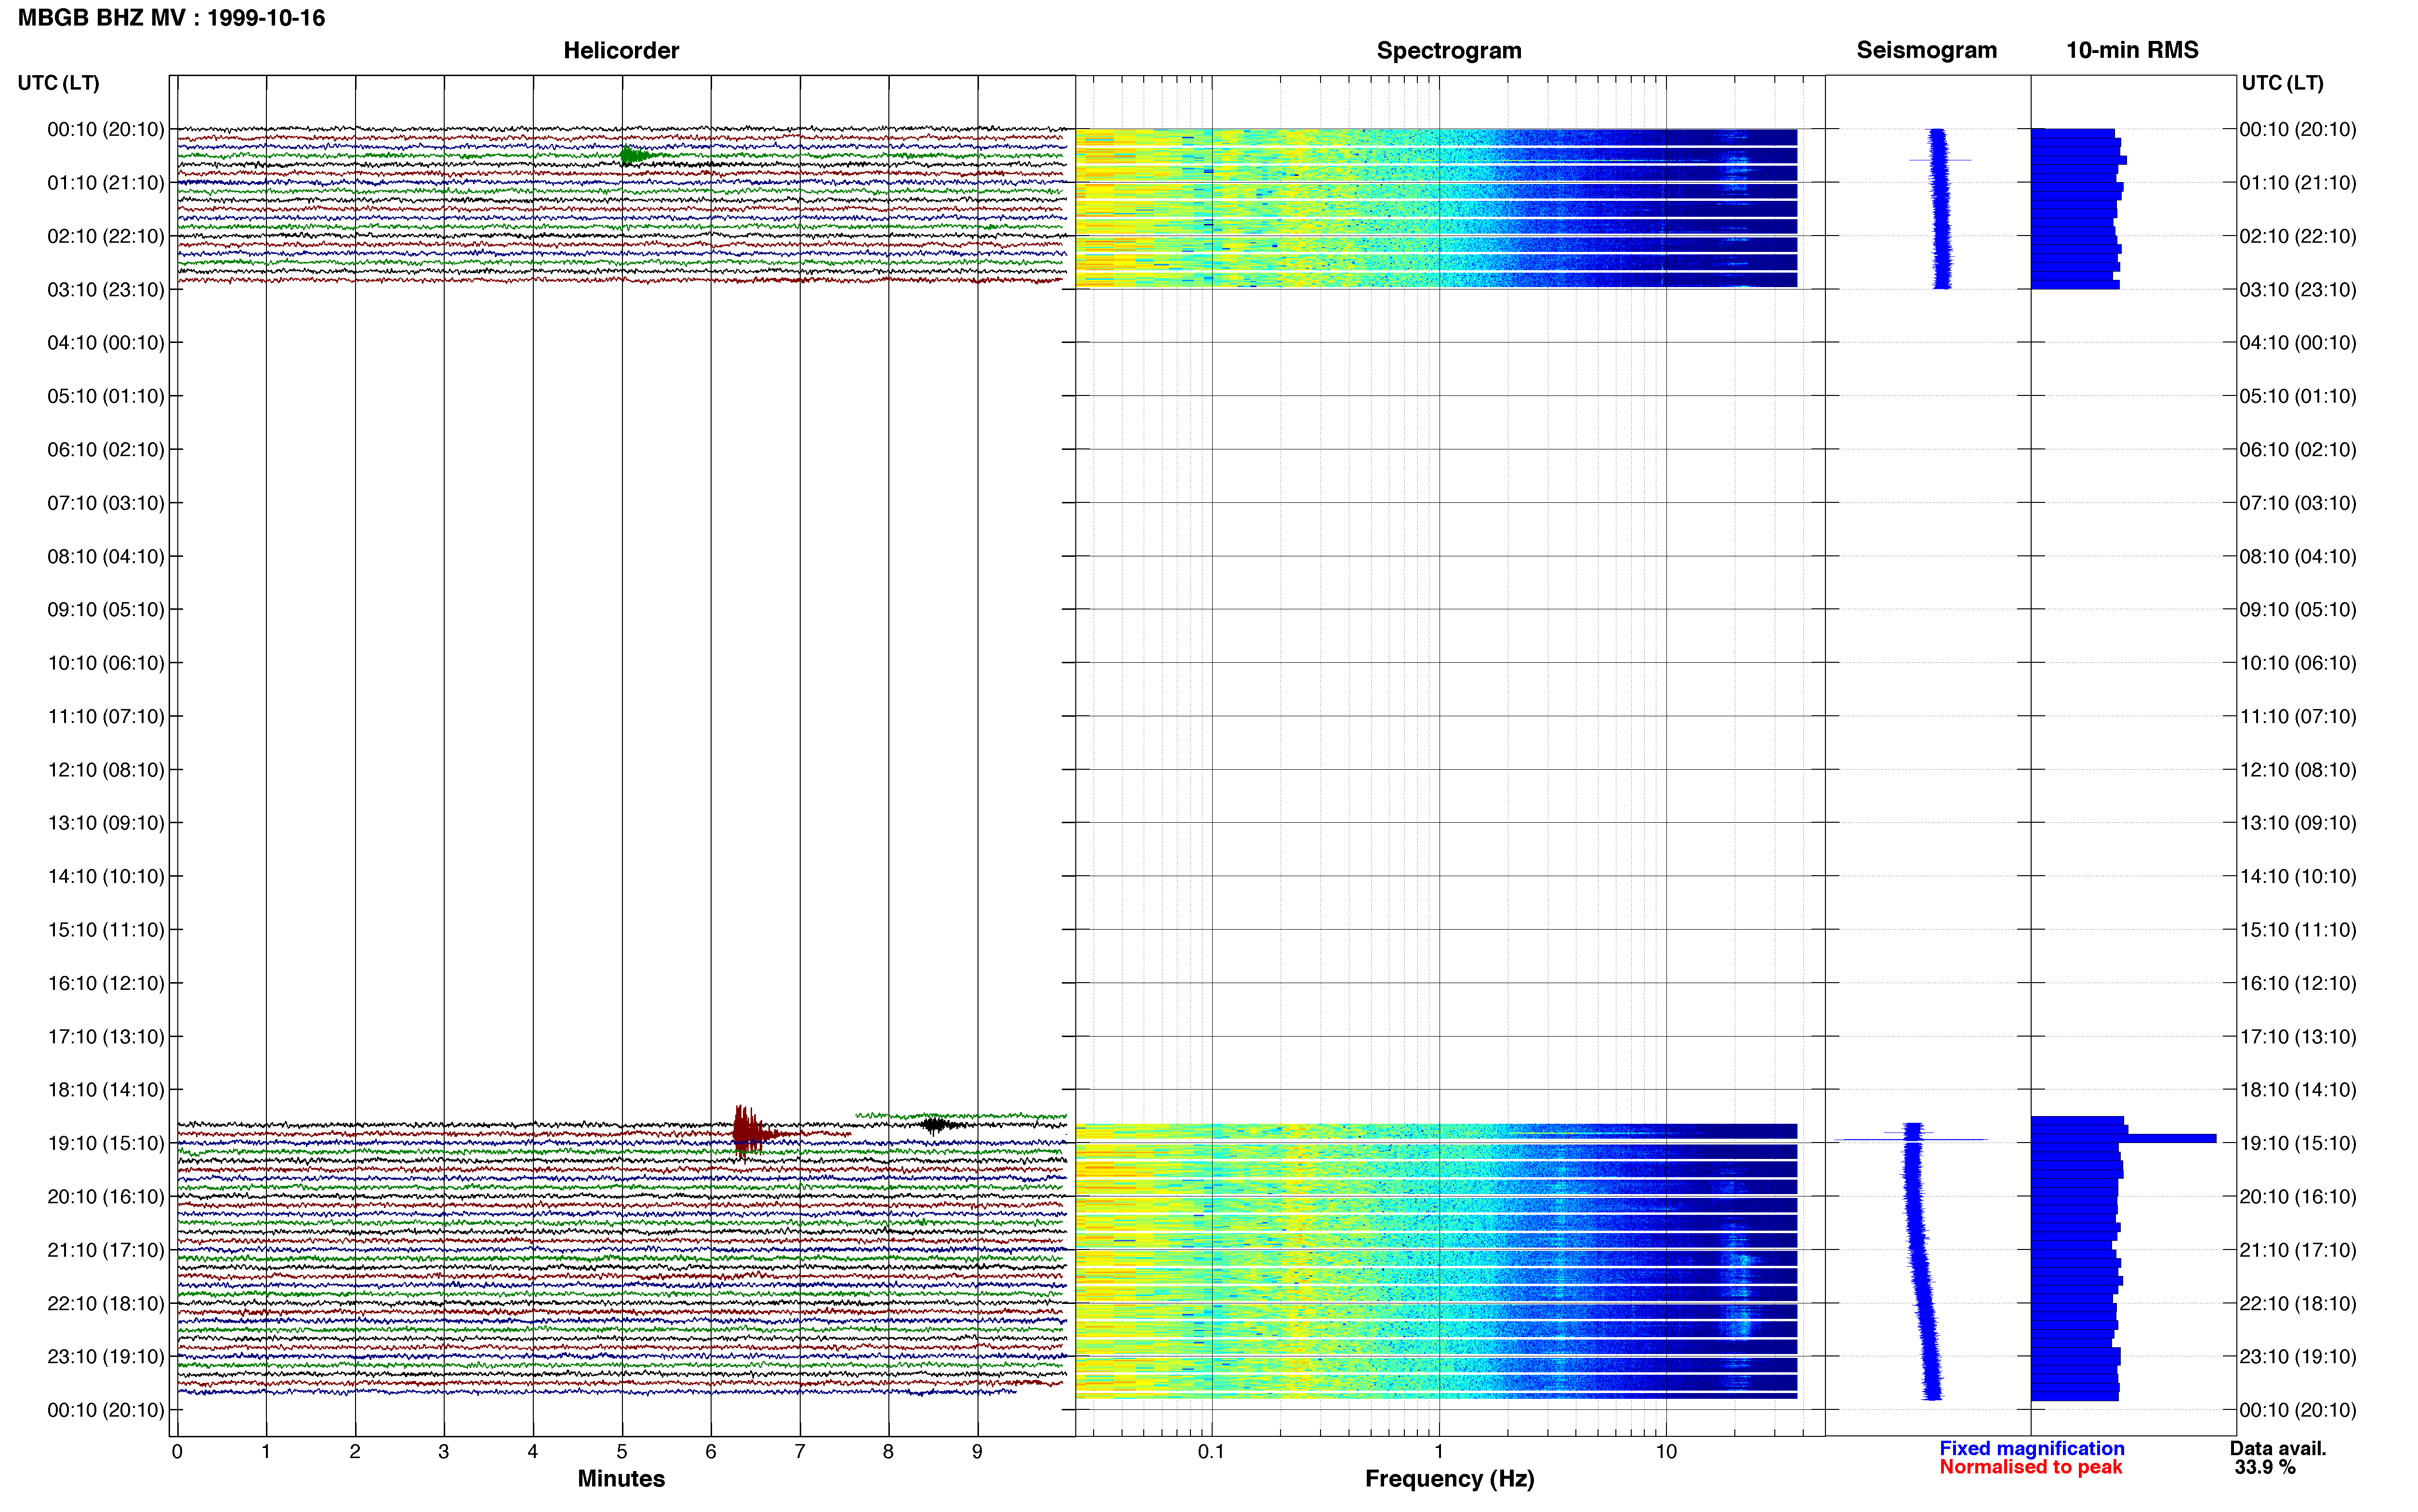
Task: Click the 10 frequency tick label
Action: (x=1666, y=1451)
